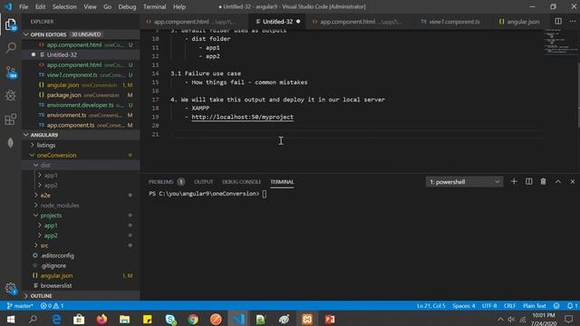Open PowerPoint from the taskbar
The height and width of the screenshot is (326, 580).
(x=330, y=319)
